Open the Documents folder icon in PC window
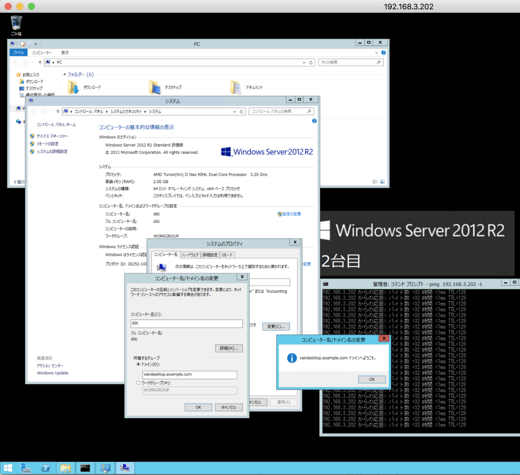This screenshot has height=475, width=520. [x=236, y=87]
